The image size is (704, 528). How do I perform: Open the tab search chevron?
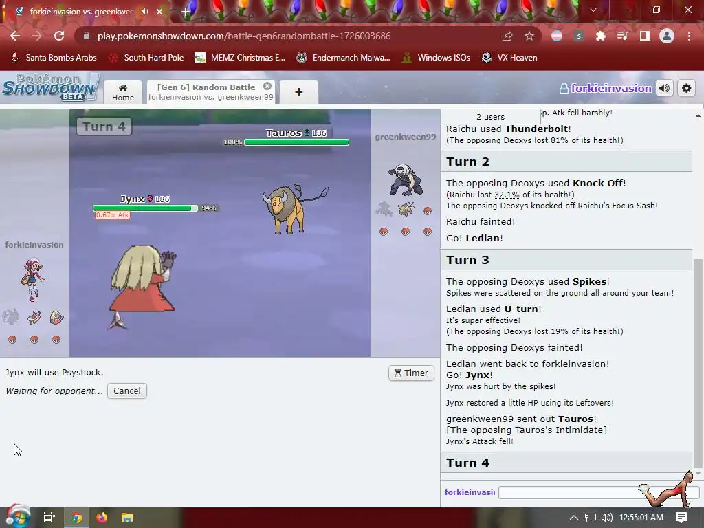[x=593, y=10]
